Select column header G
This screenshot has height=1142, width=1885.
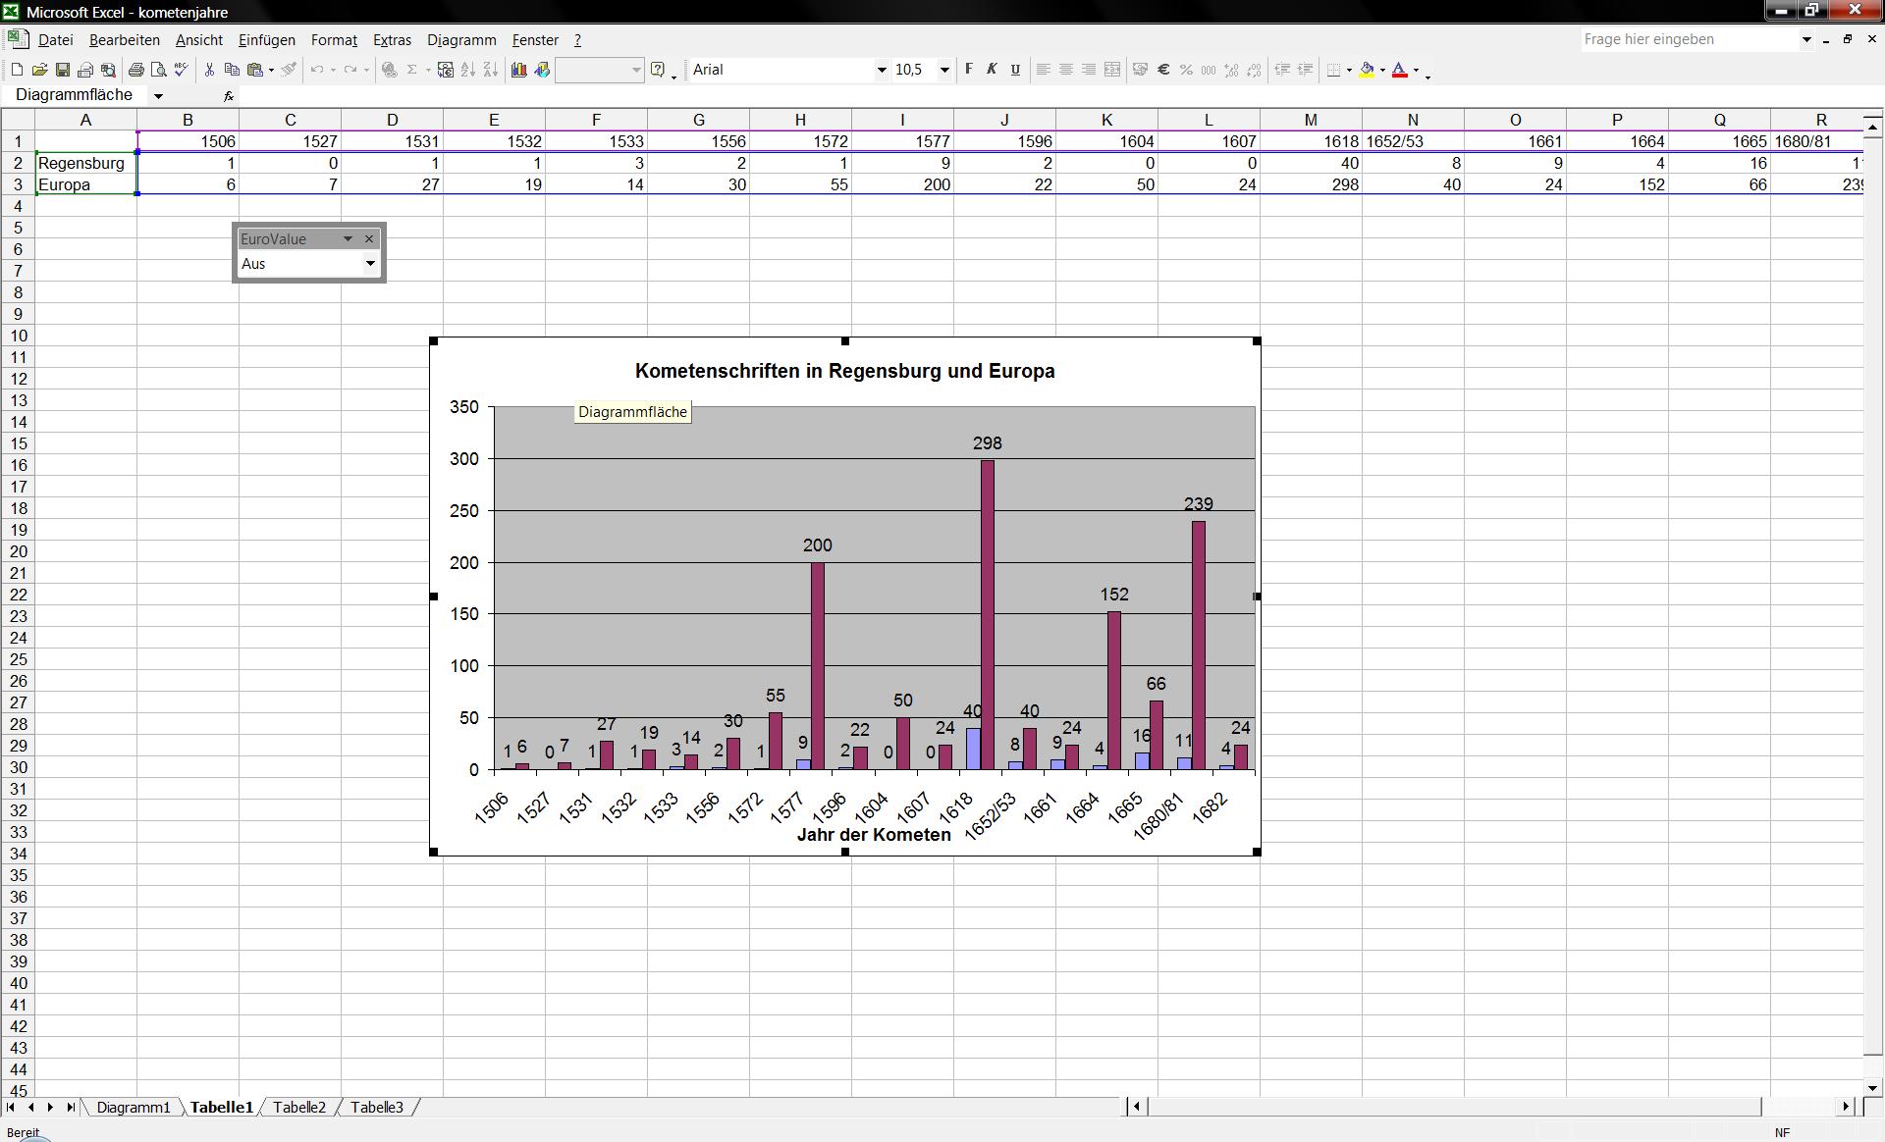click(x=698, y=120)
